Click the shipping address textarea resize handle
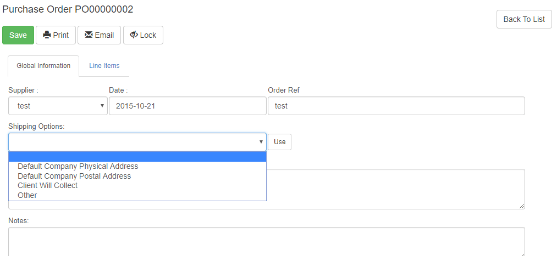The width and height of the screenshot is (557, 256). tap(522, 206)
